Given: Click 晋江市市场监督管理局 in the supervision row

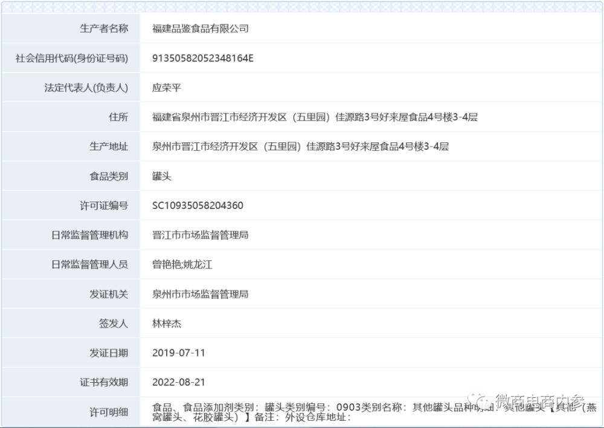Looking at the screenshot, I should pyautogui.click(x=201, y=235).
